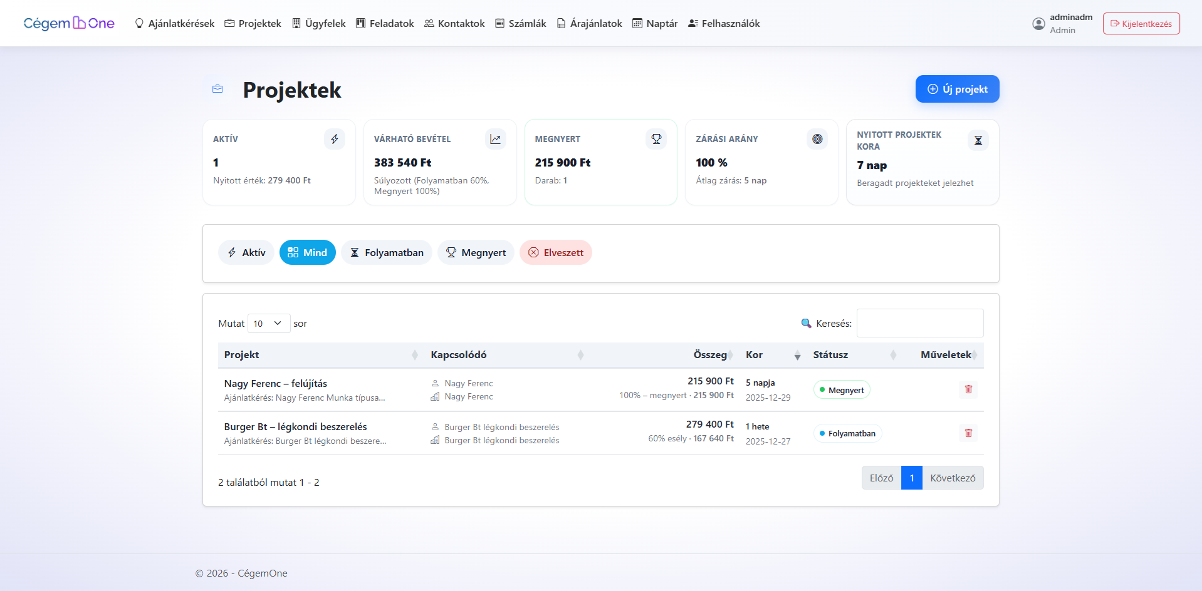Screen dimensions: 1202x591
Task: Click hourglass icon in Nyitott projektek kora card
Action: pyautogui.click(x=978, y=140)
